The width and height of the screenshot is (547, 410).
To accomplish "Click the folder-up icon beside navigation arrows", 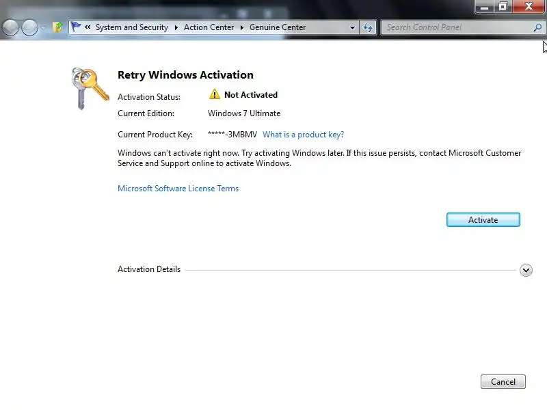I will (x=57, y=27).
